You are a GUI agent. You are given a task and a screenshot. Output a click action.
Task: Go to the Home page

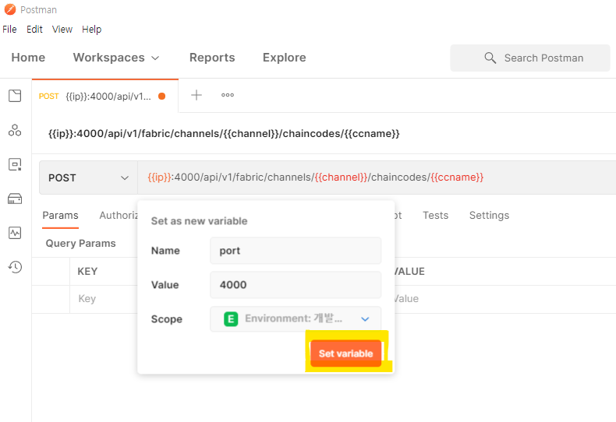(x=28, y=58)
